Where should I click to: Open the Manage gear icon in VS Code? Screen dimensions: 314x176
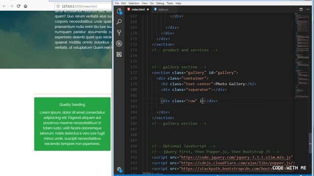tap(119, 170)
